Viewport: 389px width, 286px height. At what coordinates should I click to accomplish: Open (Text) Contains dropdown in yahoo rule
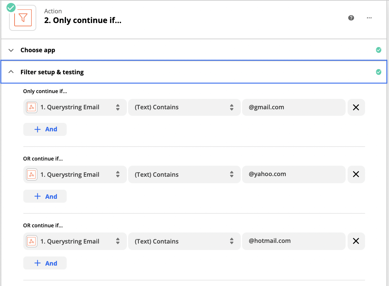click(x=184, y=174)
